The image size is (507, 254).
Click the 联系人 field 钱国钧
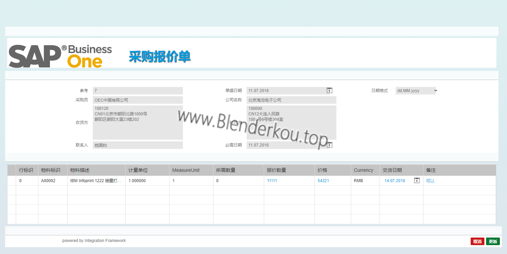(138, 145)
